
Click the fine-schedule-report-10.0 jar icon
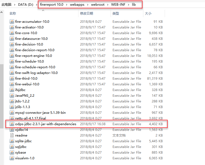(x=12, y=67)
